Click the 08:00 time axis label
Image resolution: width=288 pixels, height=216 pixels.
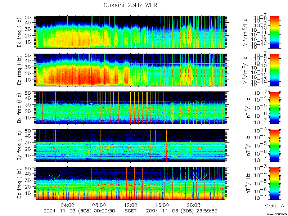pyautogui.click(x=99, y=205)
